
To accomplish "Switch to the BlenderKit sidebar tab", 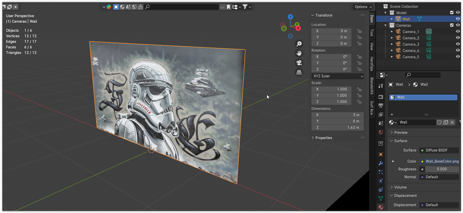I will 372,86.
